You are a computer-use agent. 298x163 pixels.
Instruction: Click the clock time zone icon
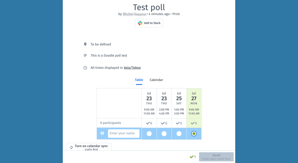coord(85,68)
